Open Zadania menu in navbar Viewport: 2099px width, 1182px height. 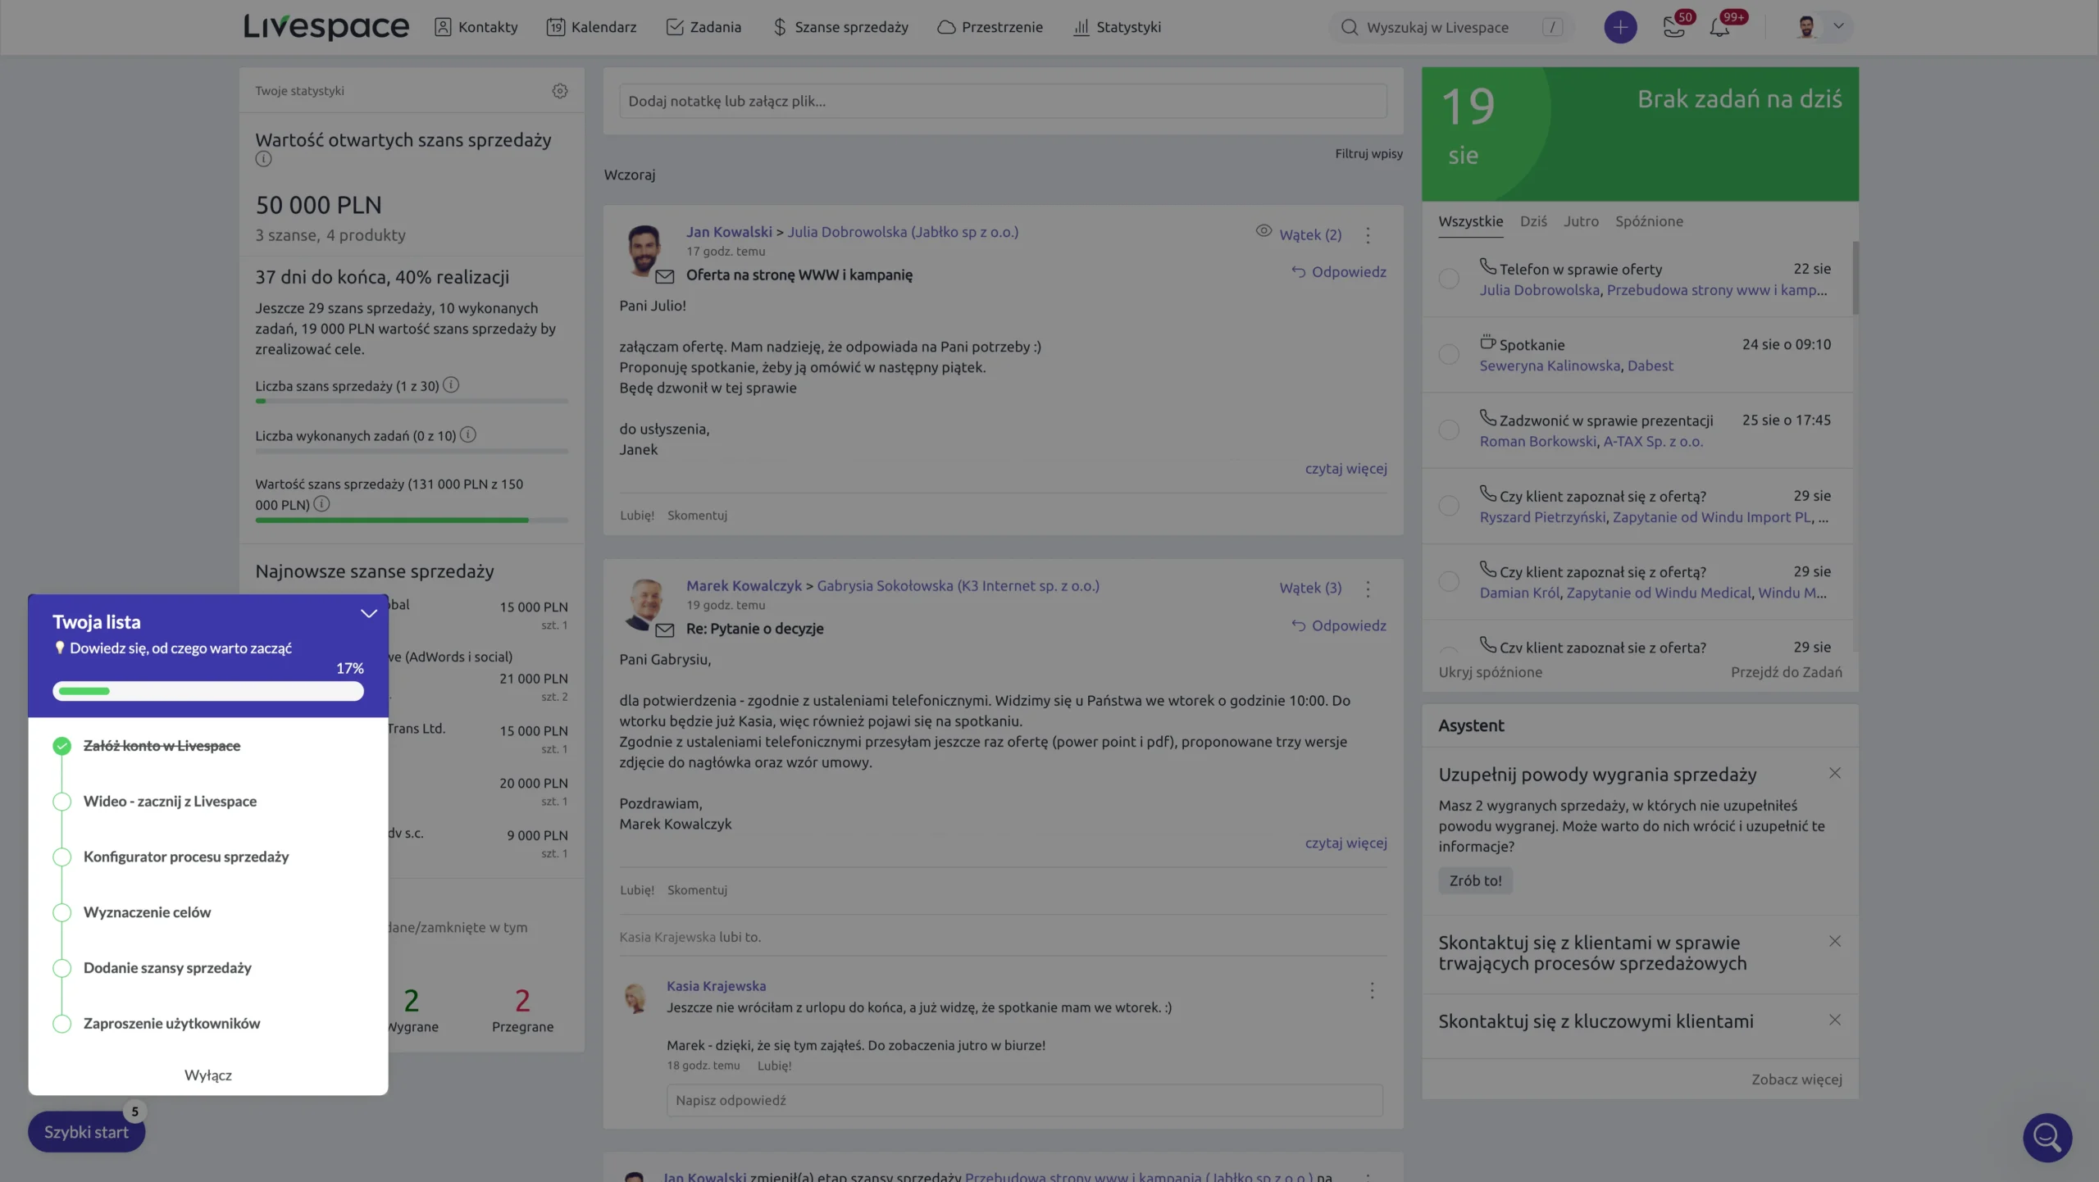[703, 27]
